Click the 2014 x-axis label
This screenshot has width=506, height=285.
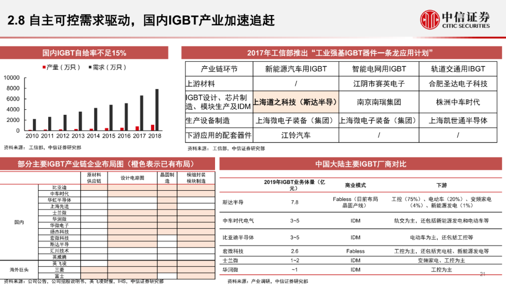click(93, 136)
